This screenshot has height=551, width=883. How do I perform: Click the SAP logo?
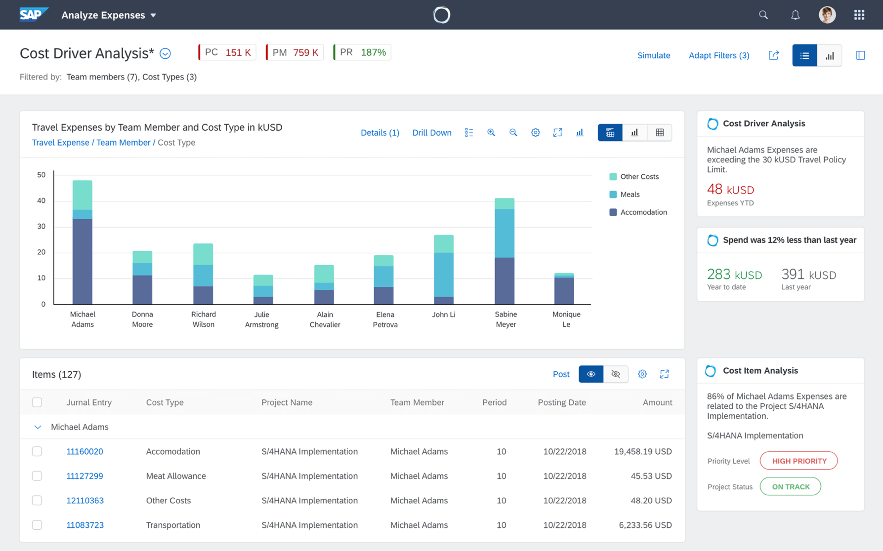click(33, 15)
